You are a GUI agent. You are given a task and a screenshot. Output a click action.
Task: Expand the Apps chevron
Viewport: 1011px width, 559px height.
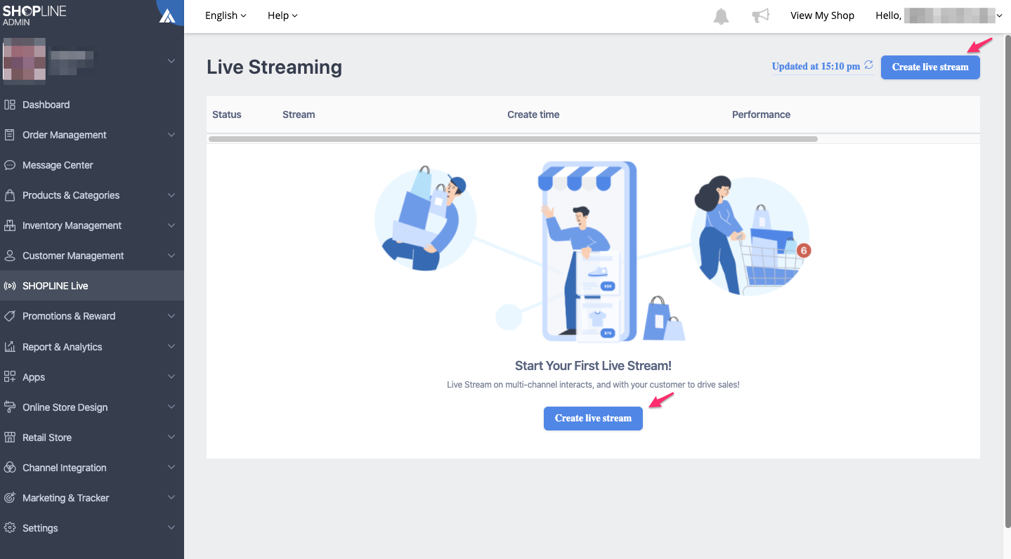(x=171, y=377)
